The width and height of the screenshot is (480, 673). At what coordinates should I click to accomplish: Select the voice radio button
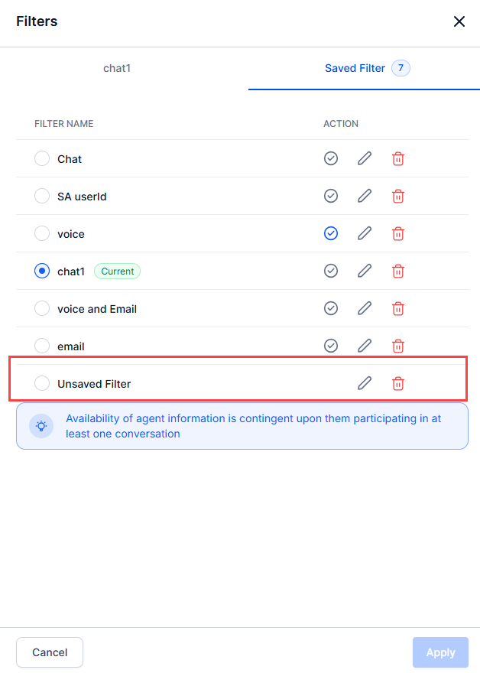coord(42,233)
